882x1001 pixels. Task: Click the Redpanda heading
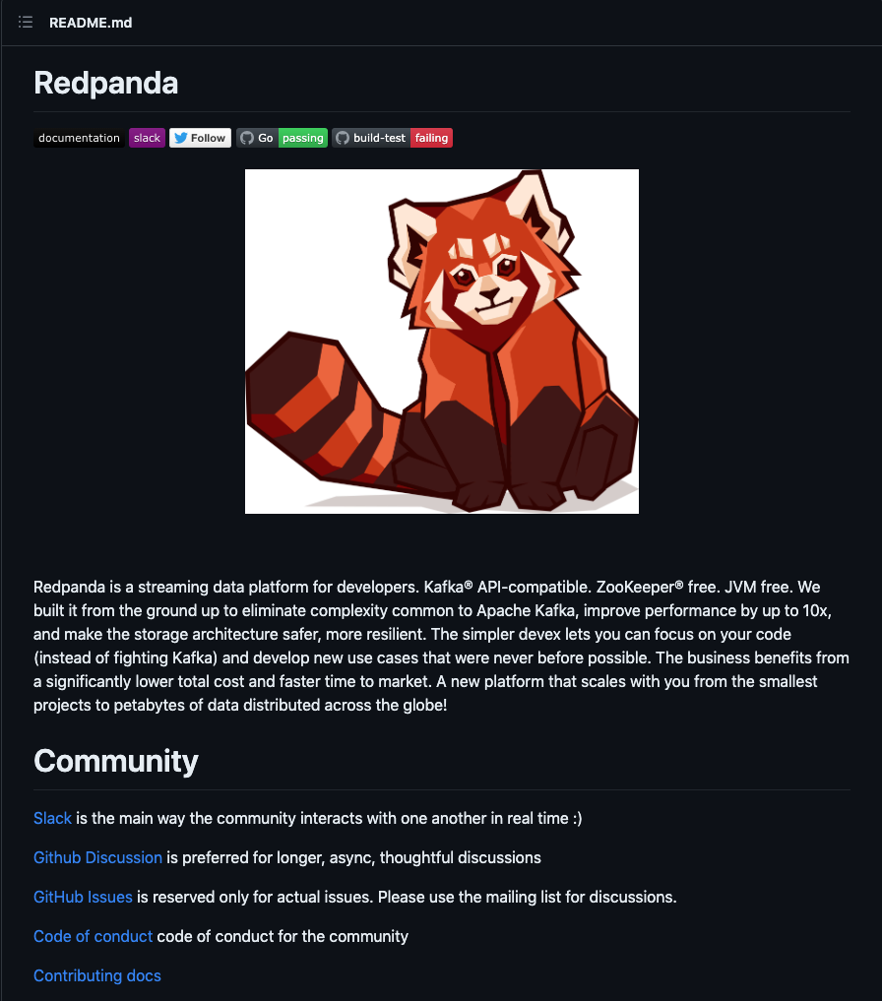[106, 83]
